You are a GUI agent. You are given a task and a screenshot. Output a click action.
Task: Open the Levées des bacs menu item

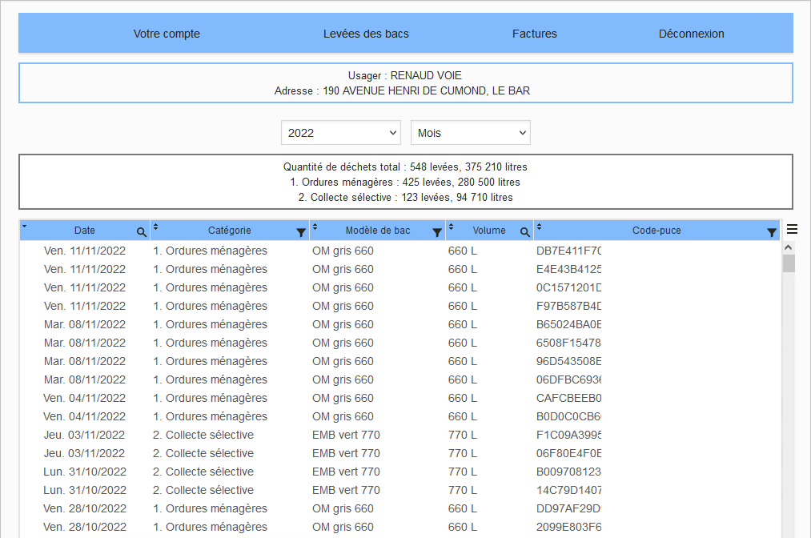coord(366,34)
